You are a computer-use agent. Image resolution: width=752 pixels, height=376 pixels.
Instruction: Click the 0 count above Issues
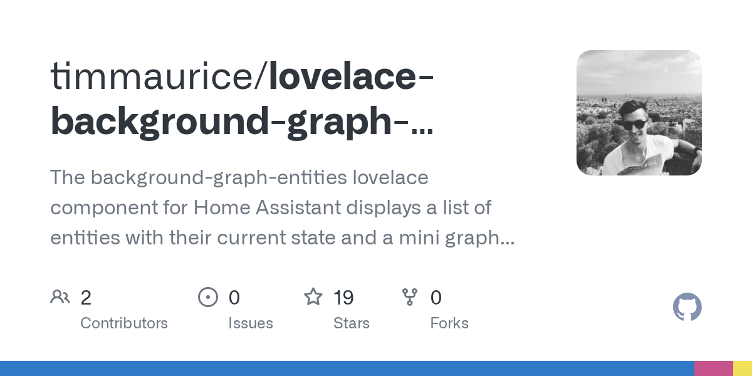point(234,298)
